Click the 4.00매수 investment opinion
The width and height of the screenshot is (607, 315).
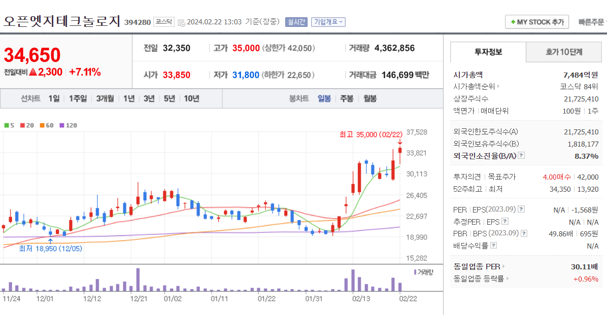[557, 177]
